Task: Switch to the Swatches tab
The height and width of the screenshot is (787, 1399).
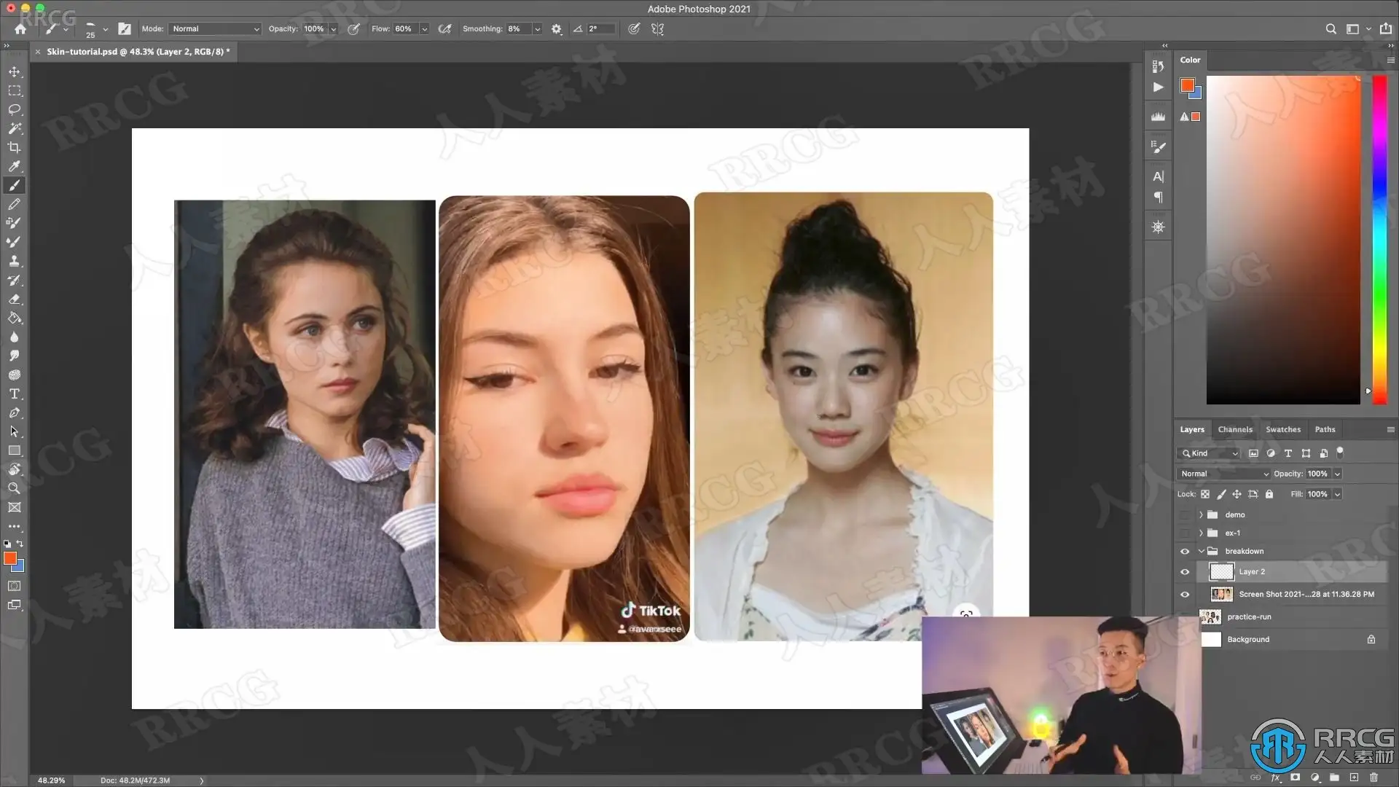Action: tap(1282, 429)
